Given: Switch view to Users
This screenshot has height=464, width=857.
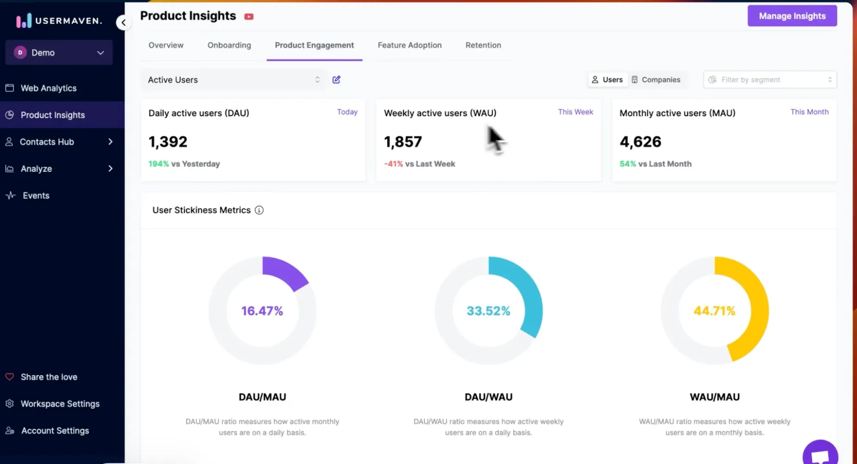Looking at the screenshot, I should click(607, 80).
